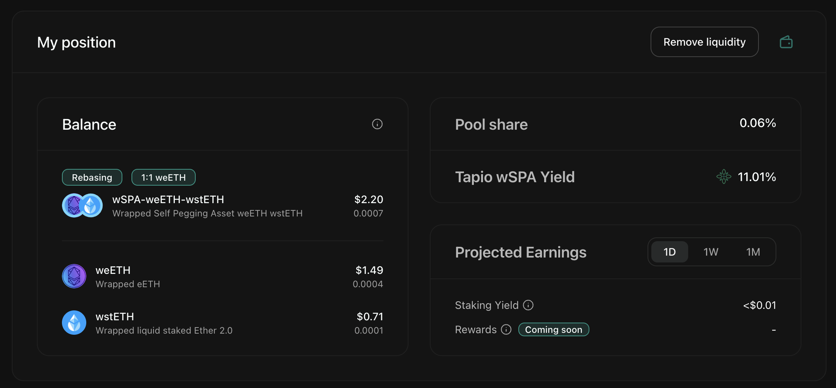Click the Balance info icon
The width and height of the screenshot is (836, 388).
point(377,124)
